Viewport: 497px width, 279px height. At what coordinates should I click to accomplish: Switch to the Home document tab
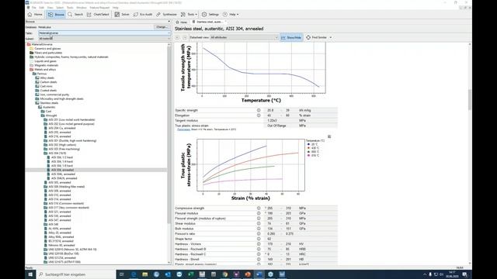(x=182, y=22)
